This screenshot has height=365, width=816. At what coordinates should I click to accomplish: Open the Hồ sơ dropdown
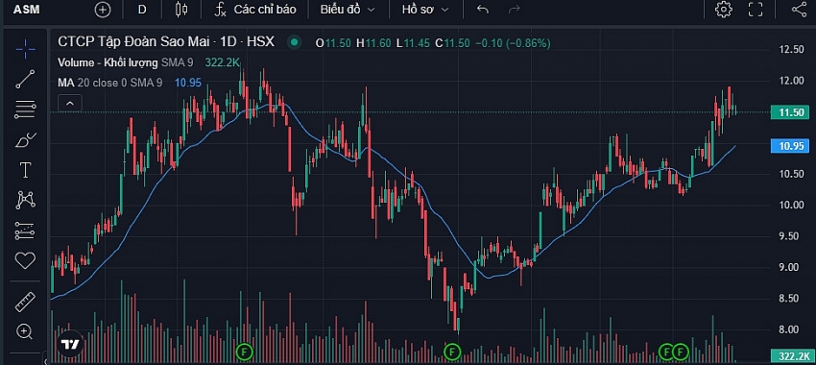425,10
